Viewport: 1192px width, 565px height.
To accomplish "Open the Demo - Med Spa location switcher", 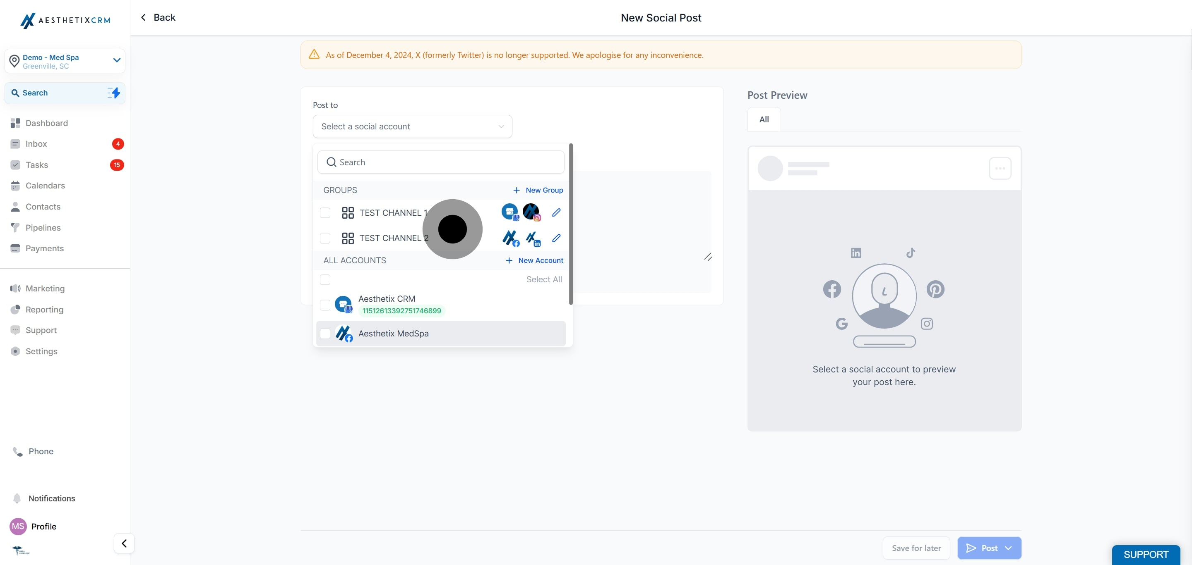I will point(65,61).
